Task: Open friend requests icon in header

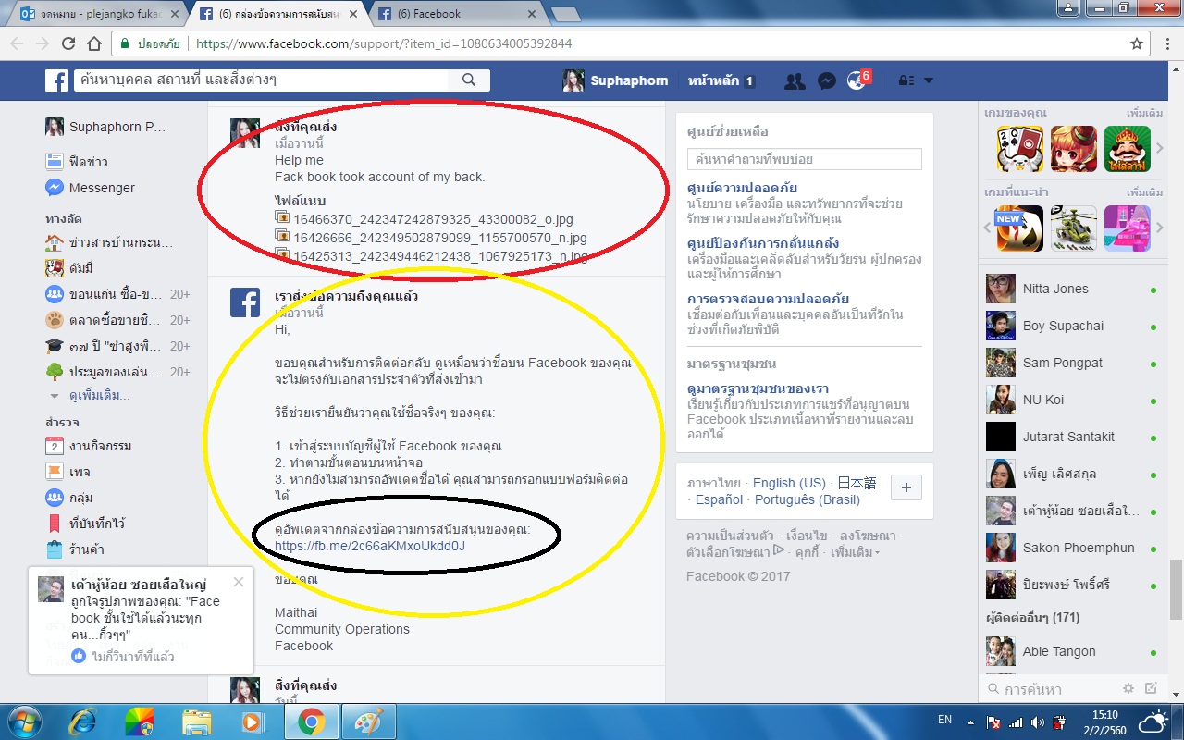Action: (794, 80)
